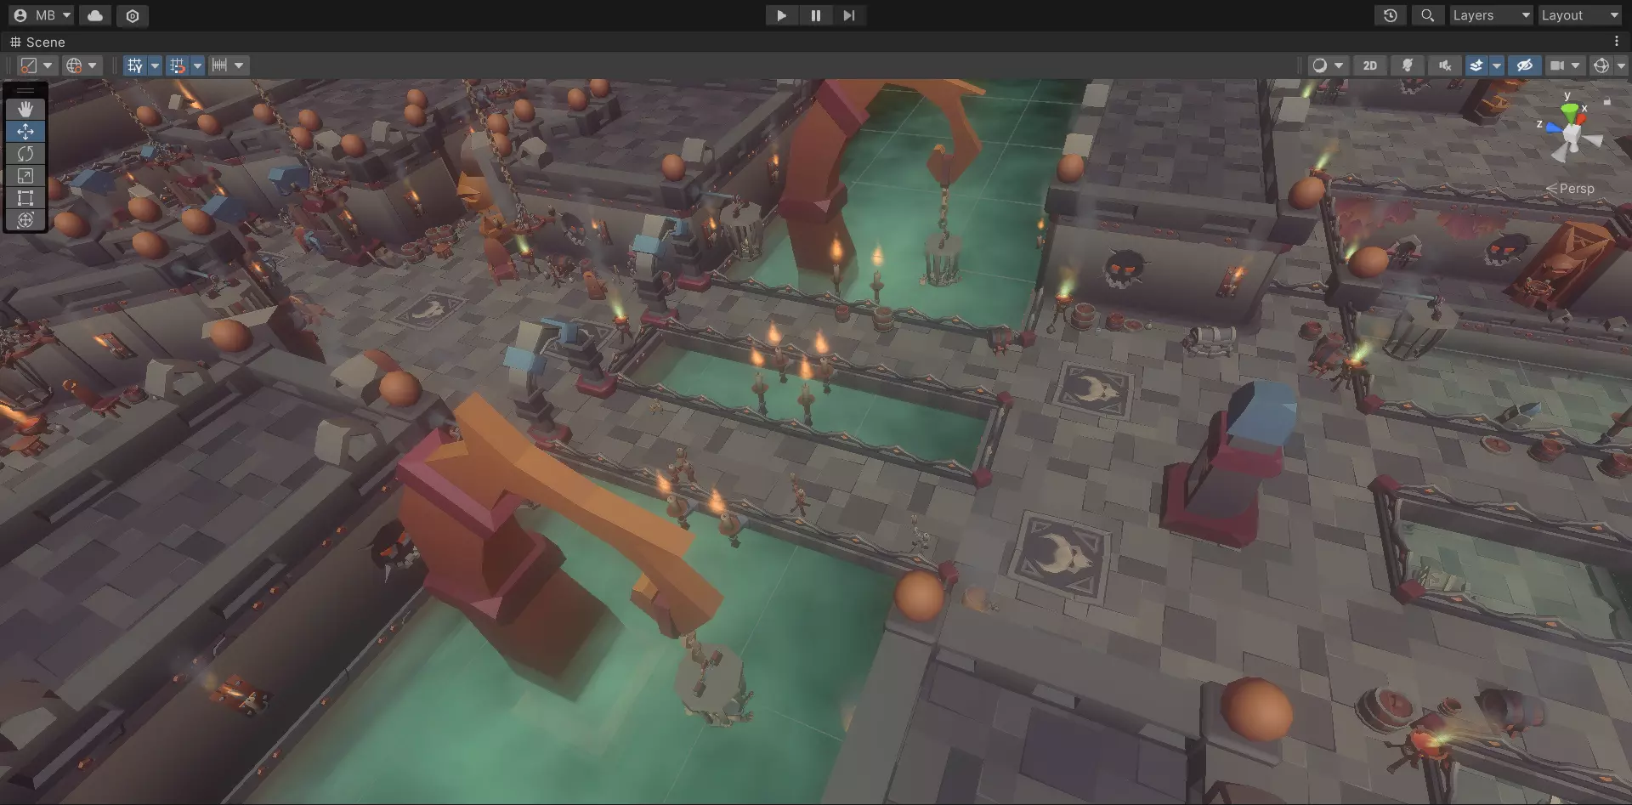Click the blue Z axis cone
1632x805 pixels.
click(x=1554, y=128)
